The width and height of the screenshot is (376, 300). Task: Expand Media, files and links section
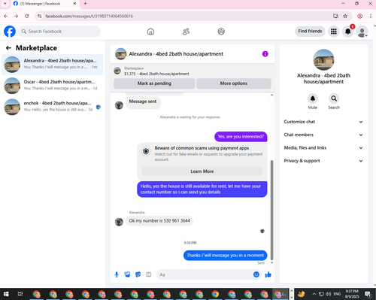click(323, 148)
